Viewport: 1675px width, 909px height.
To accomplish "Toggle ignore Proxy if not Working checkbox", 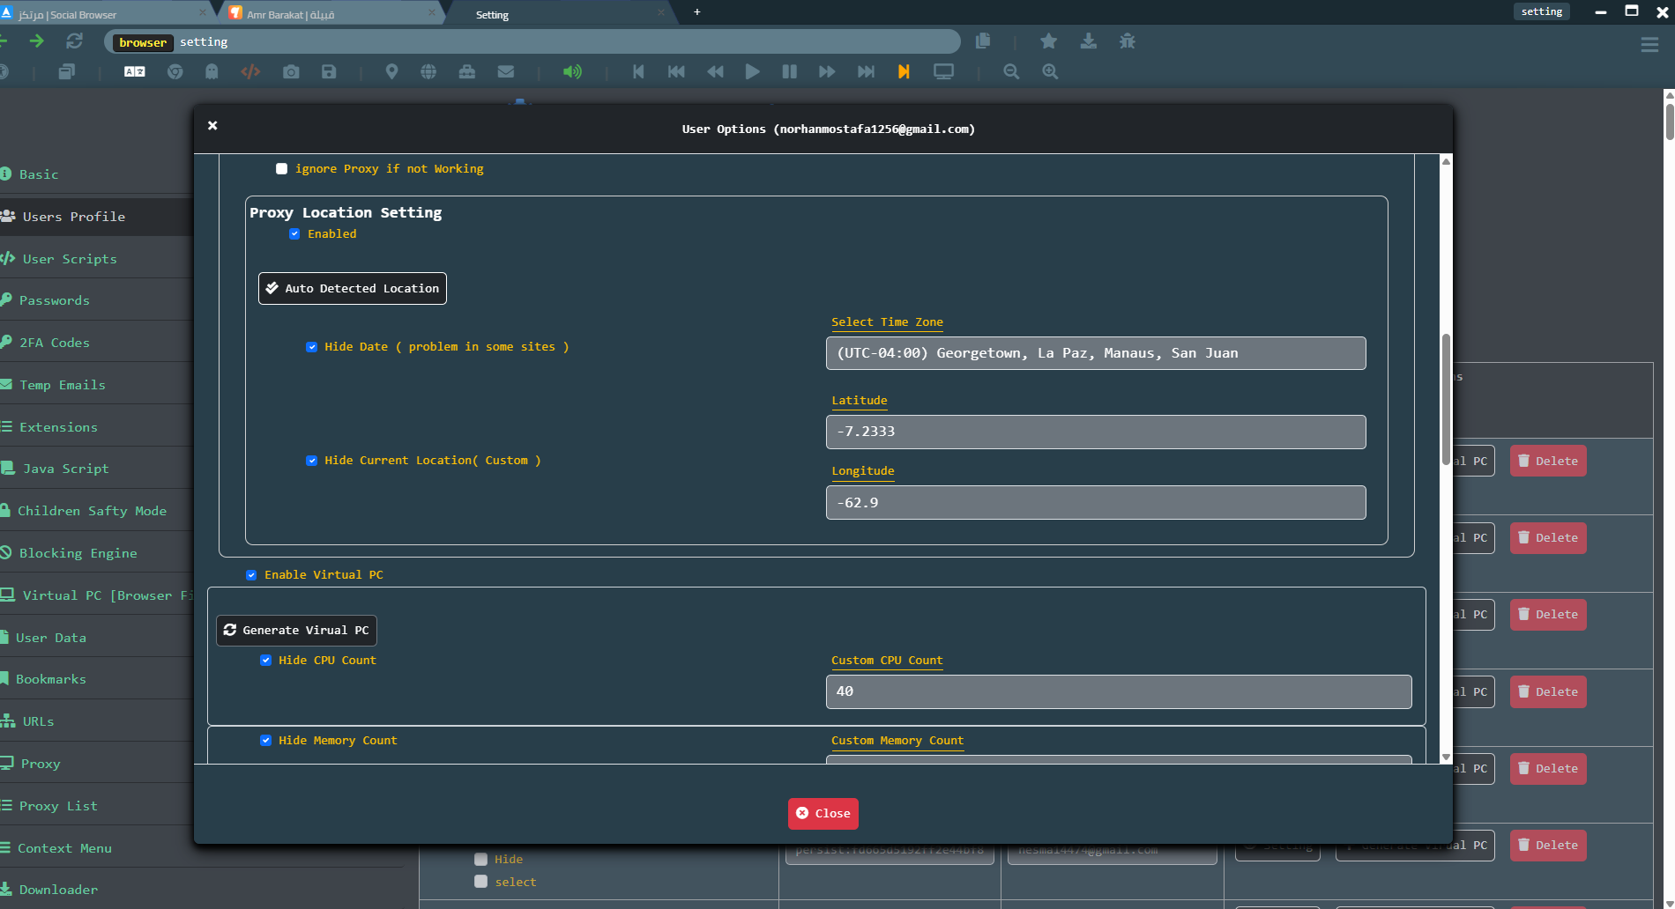I will tap(282, 169).
